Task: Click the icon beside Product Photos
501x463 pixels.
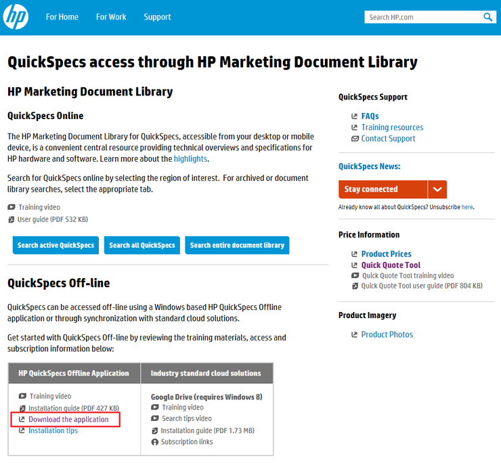Action: click(x=354, y=334)
